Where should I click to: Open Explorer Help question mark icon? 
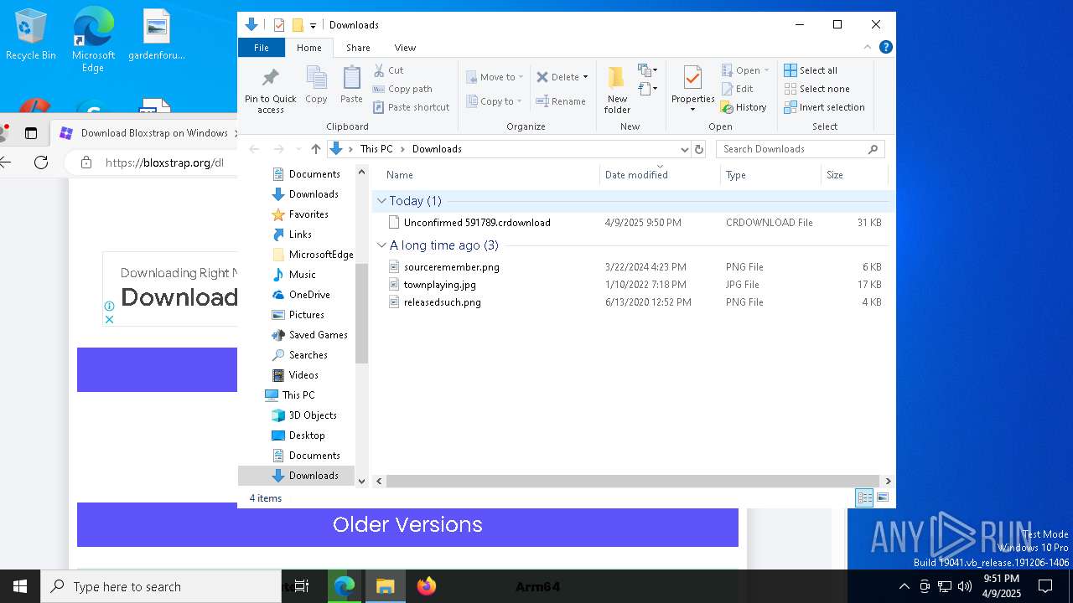885,47
